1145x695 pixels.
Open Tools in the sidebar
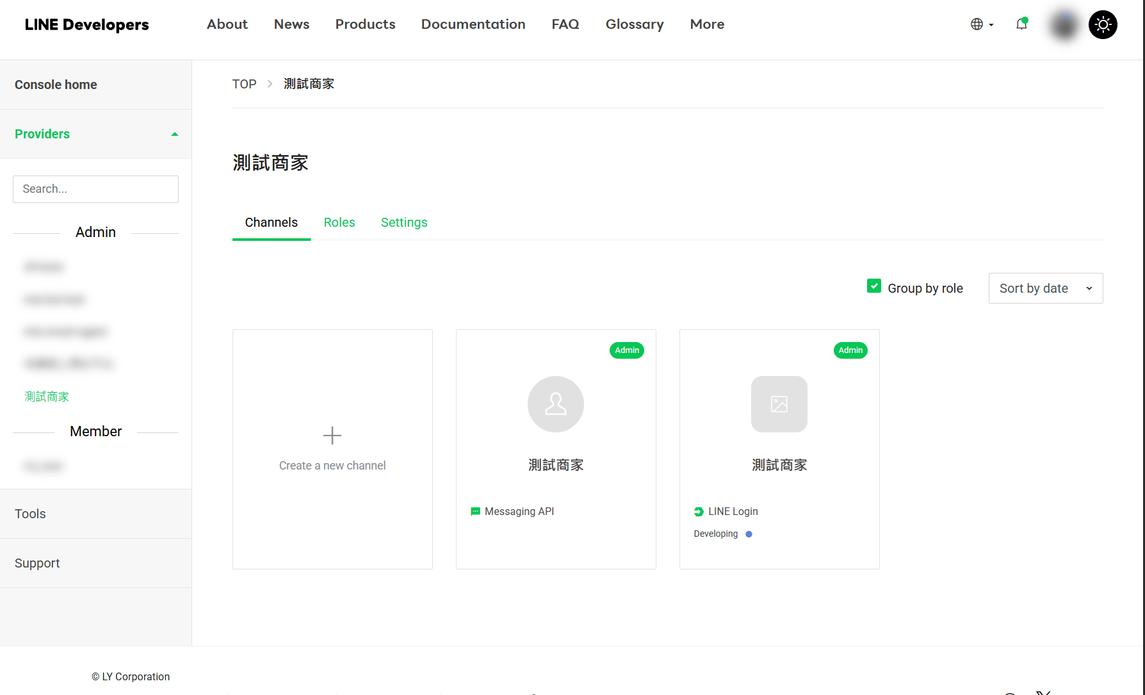click(96, 514)
